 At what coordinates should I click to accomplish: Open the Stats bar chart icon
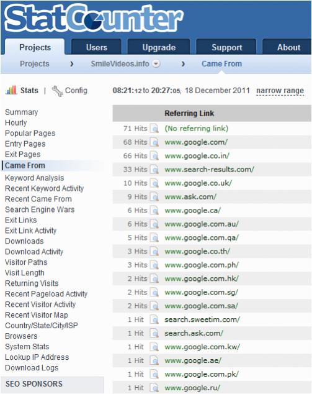click(11, 90)
